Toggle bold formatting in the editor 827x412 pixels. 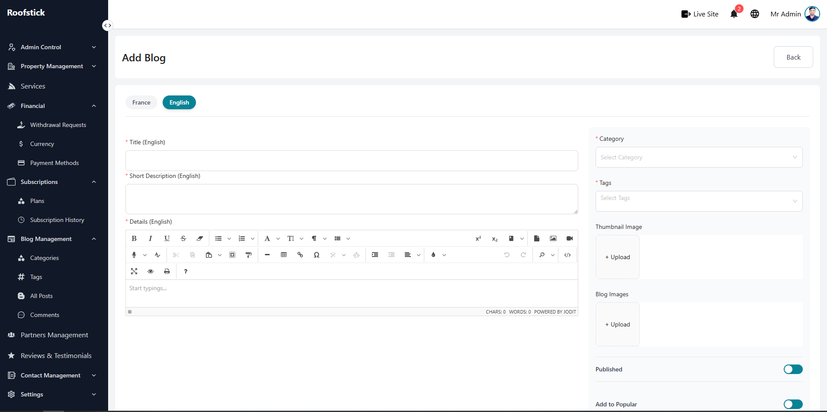(134, 238)
